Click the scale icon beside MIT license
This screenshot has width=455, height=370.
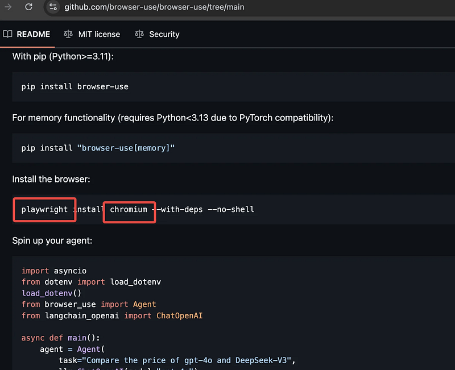tap(68, 34)
